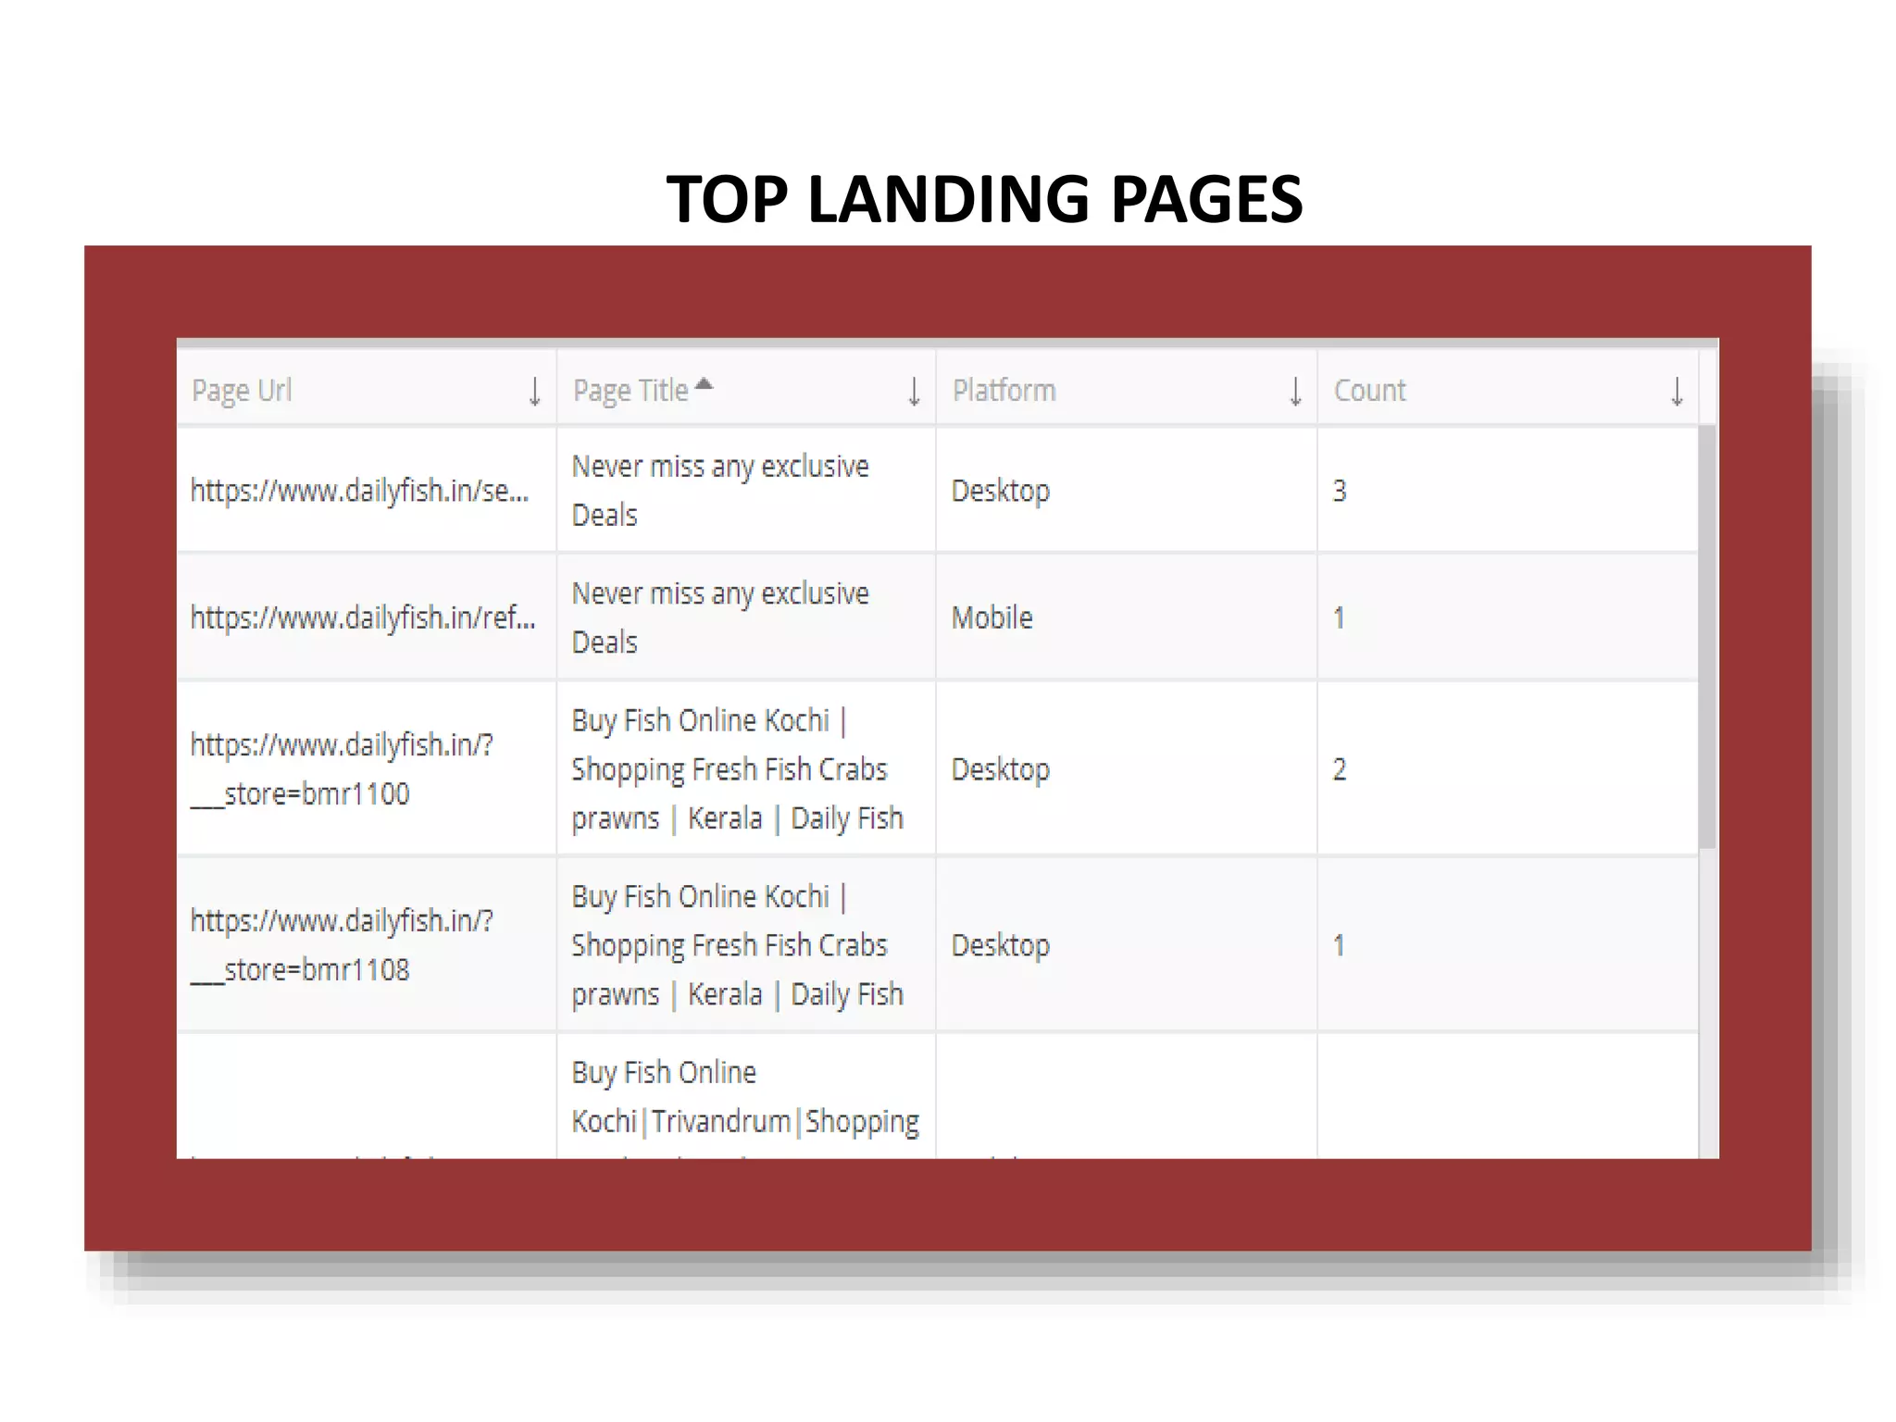The image size is (1896, 1422).
Task: Select the Page Title header label
Action: [630, 391]
